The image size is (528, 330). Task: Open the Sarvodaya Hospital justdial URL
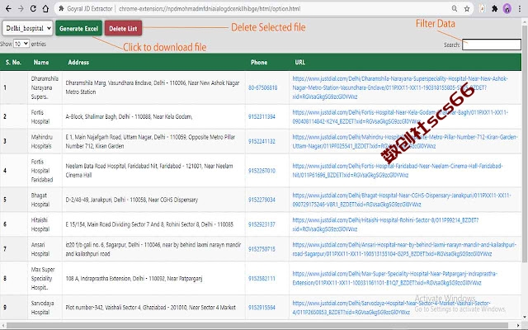tap(391, 308)
